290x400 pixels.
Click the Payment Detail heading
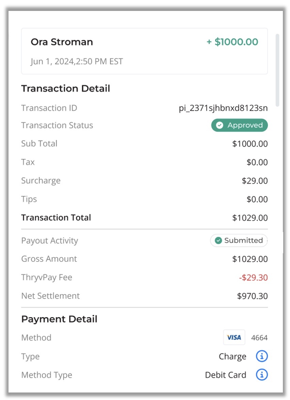(59, 319)
